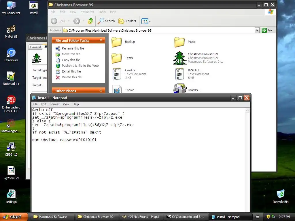Select vg2odw.7z archive on desktop

11,173
